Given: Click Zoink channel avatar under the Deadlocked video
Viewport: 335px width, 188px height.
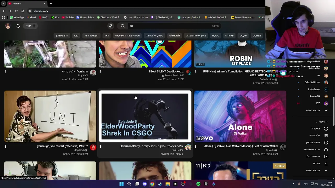Looking at the screenshot, I should click(x=188, y=73).
